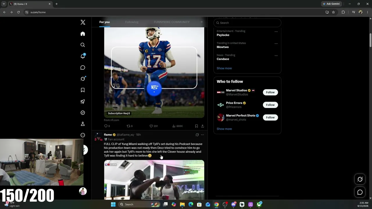
Task: Show more trending topics
Action: (x=224, y=68)
